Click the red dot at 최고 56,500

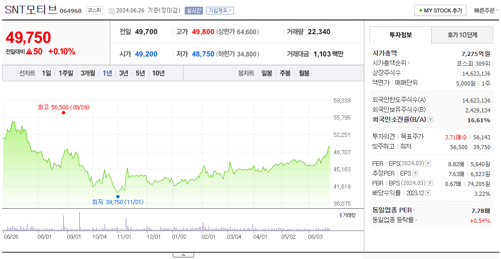pos(64,112)
